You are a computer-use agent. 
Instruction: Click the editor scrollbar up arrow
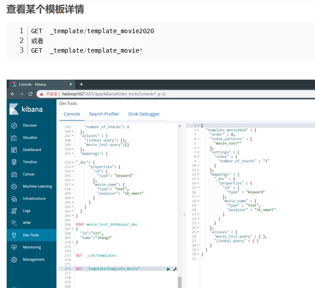coord(180,126)
